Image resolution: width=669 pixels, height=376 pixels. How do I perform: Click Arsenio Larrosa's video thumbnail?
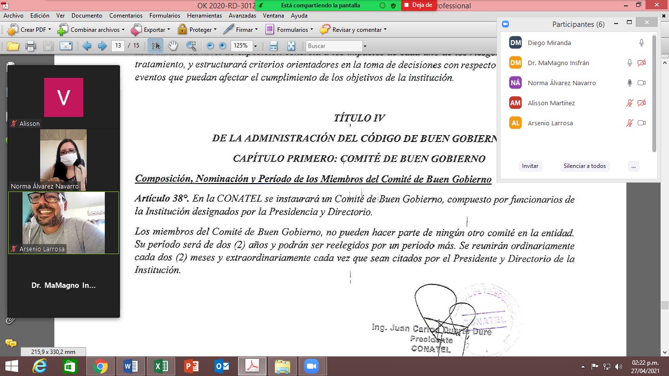[x=64, y=223]
